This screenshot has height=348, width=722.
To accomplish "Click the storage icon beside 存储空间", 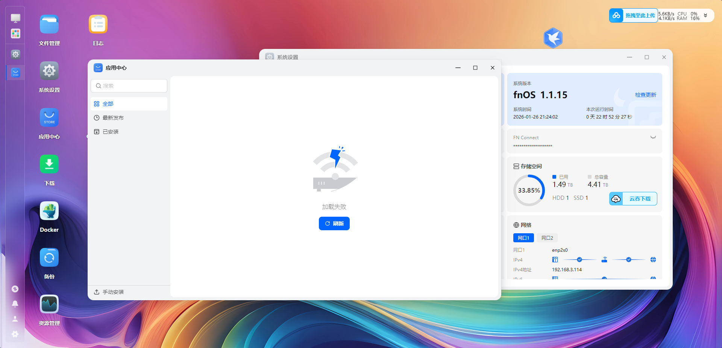I will pyautogui.click(x=516, y=166).
